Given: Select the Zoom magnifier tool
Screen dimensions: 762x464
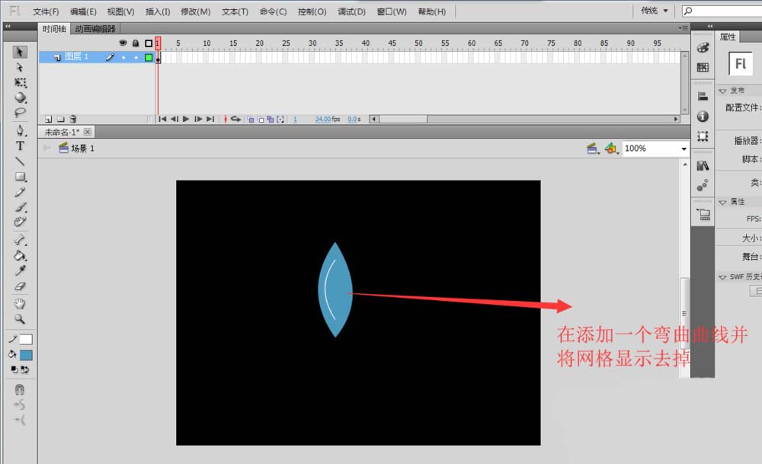Looking at the screenshot, I should pos(20,319).
